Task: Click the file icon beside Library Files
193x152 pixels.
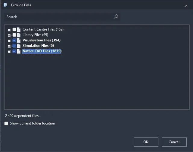Action: tap(19, 35)
